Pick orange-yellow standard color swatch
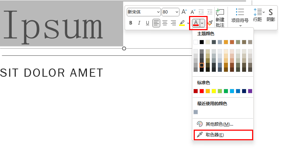The width and height of the screenshot is (282, 152). (208, 91)
